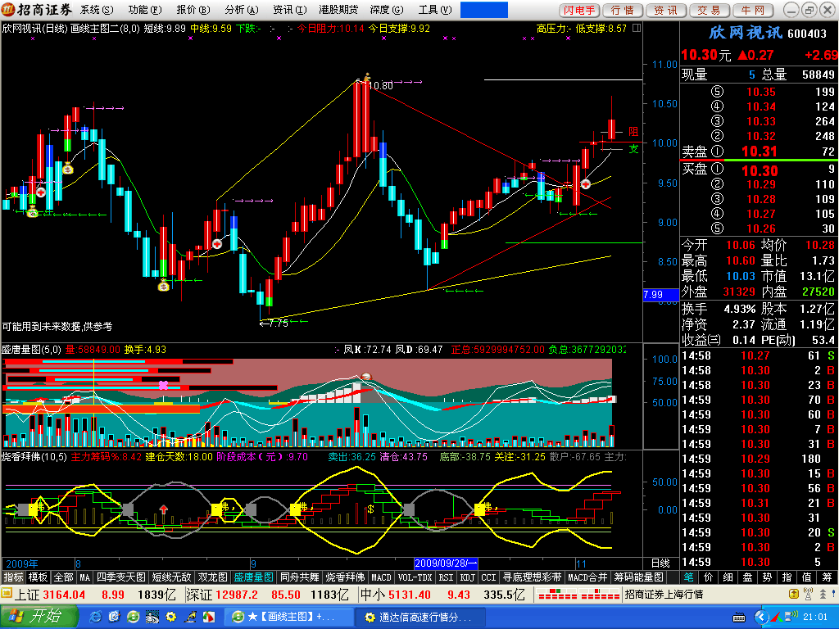The image size is (839, 629).
Task: Switch to 通达信高速行情分 taskbar window
Action: pos(420,618)
